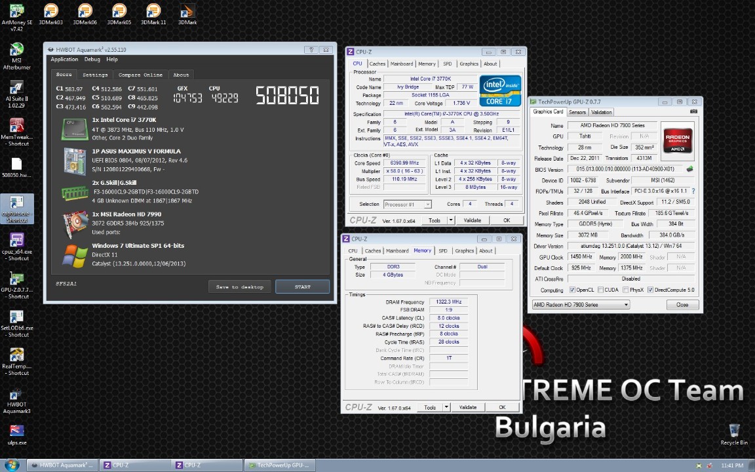Click OK in lower CPU-Z window
755x472 pixels.
pyautogui.click(x=502, y=408)
